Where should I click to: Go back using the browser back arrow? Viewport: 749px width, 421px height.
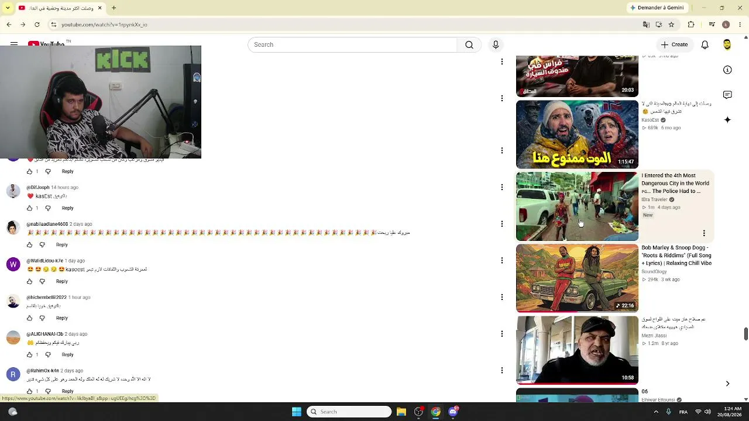click(9, 25)
